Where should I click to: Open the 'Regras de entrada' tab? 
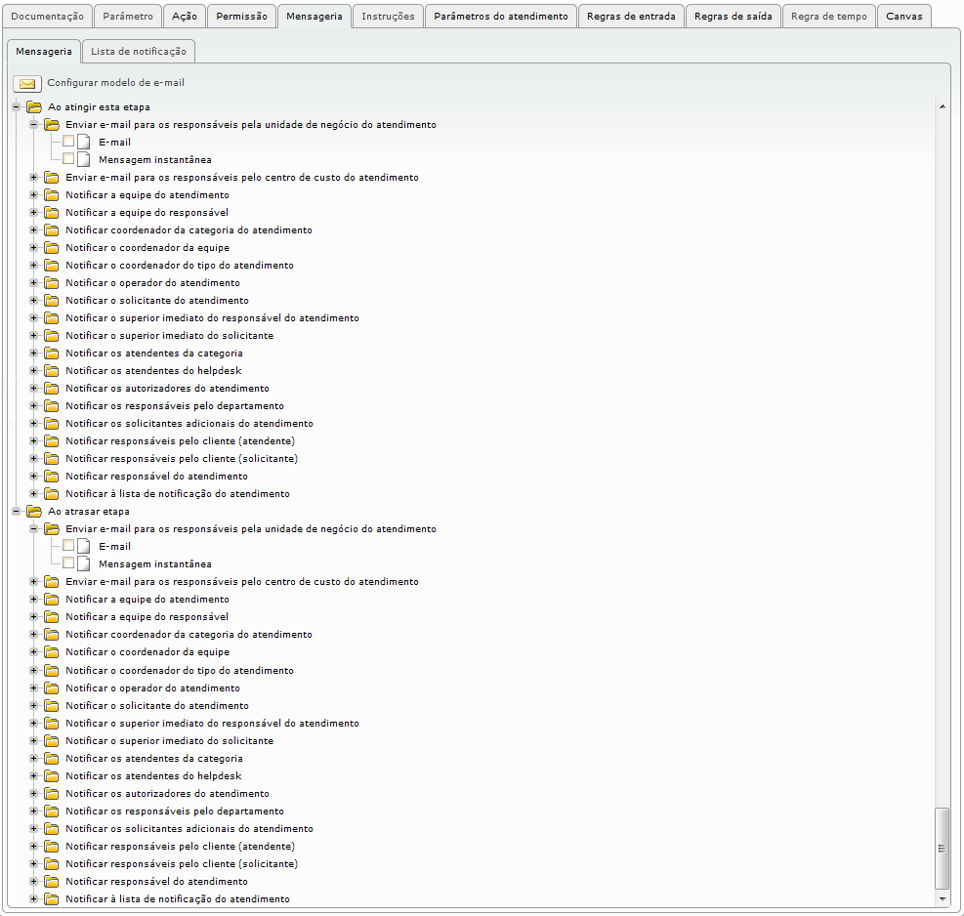[x=630, y=17]
